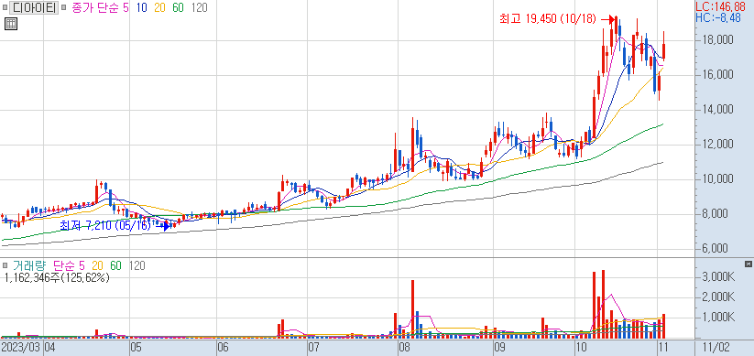Click the 16,000 price axis label
The image size is (754, 356).
pyautogui.click(x=717, y=74)
